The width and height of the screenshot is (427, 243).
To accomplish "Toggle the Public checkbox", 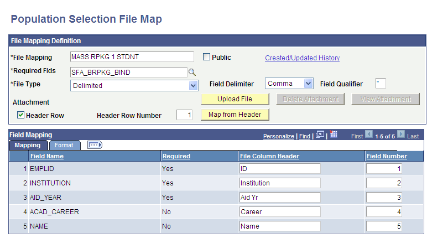I will tap(206, 57).
